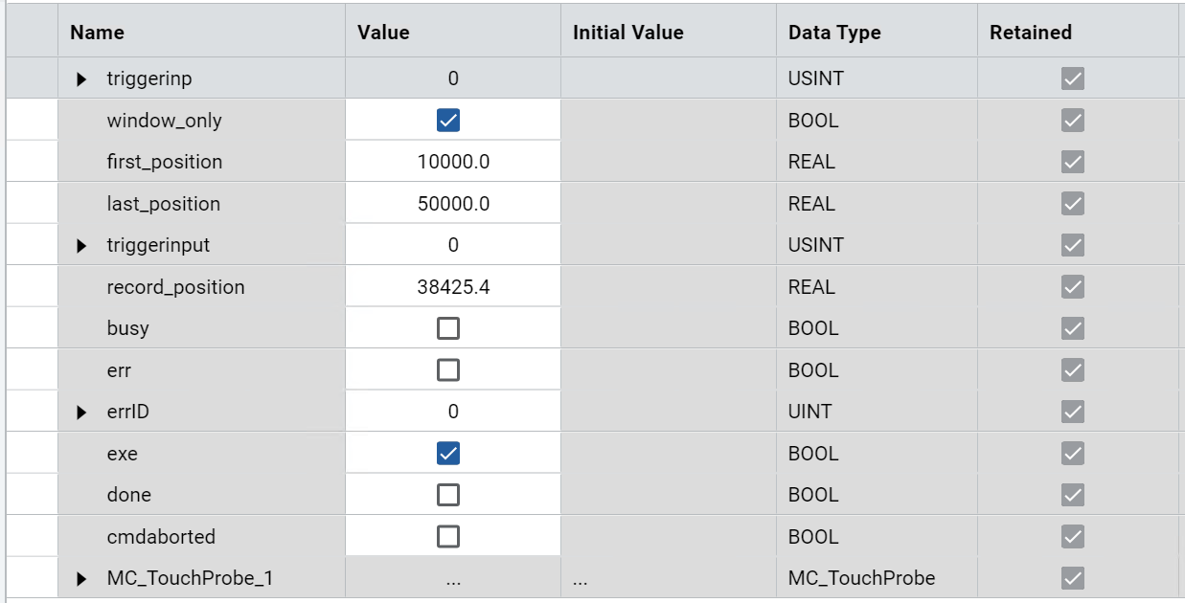Enable the busy value checkbox

click(448, 328)
